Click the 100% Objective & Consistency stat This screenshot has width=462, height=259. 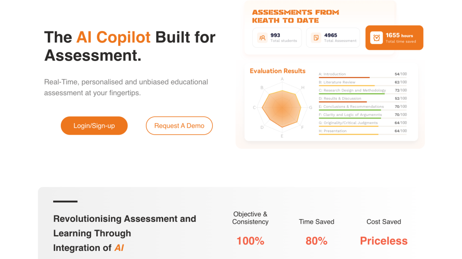(250, 241)
